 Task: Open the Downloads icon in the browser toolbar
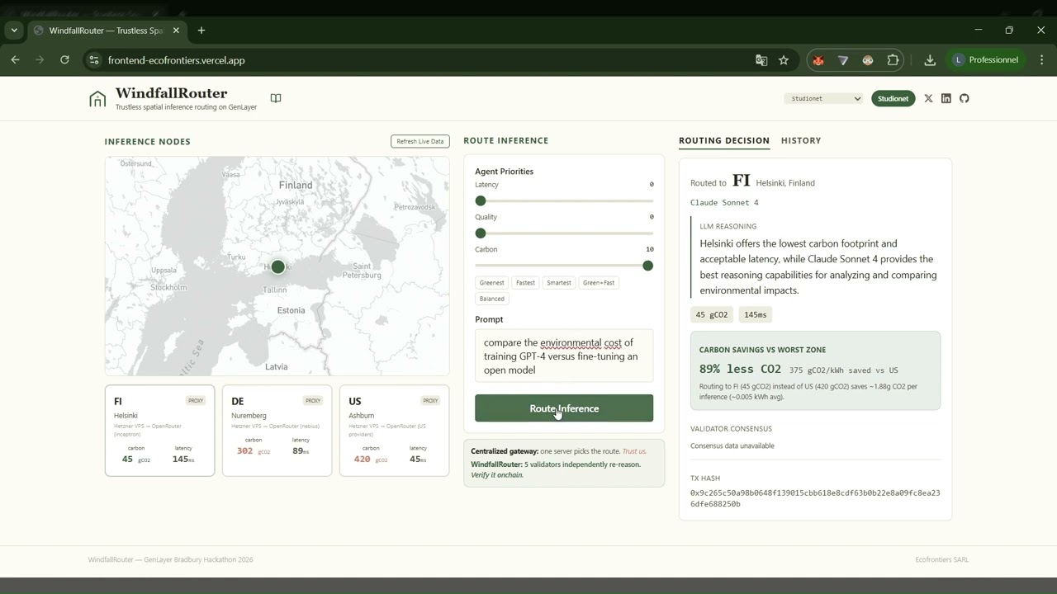[x=929, y=59]
